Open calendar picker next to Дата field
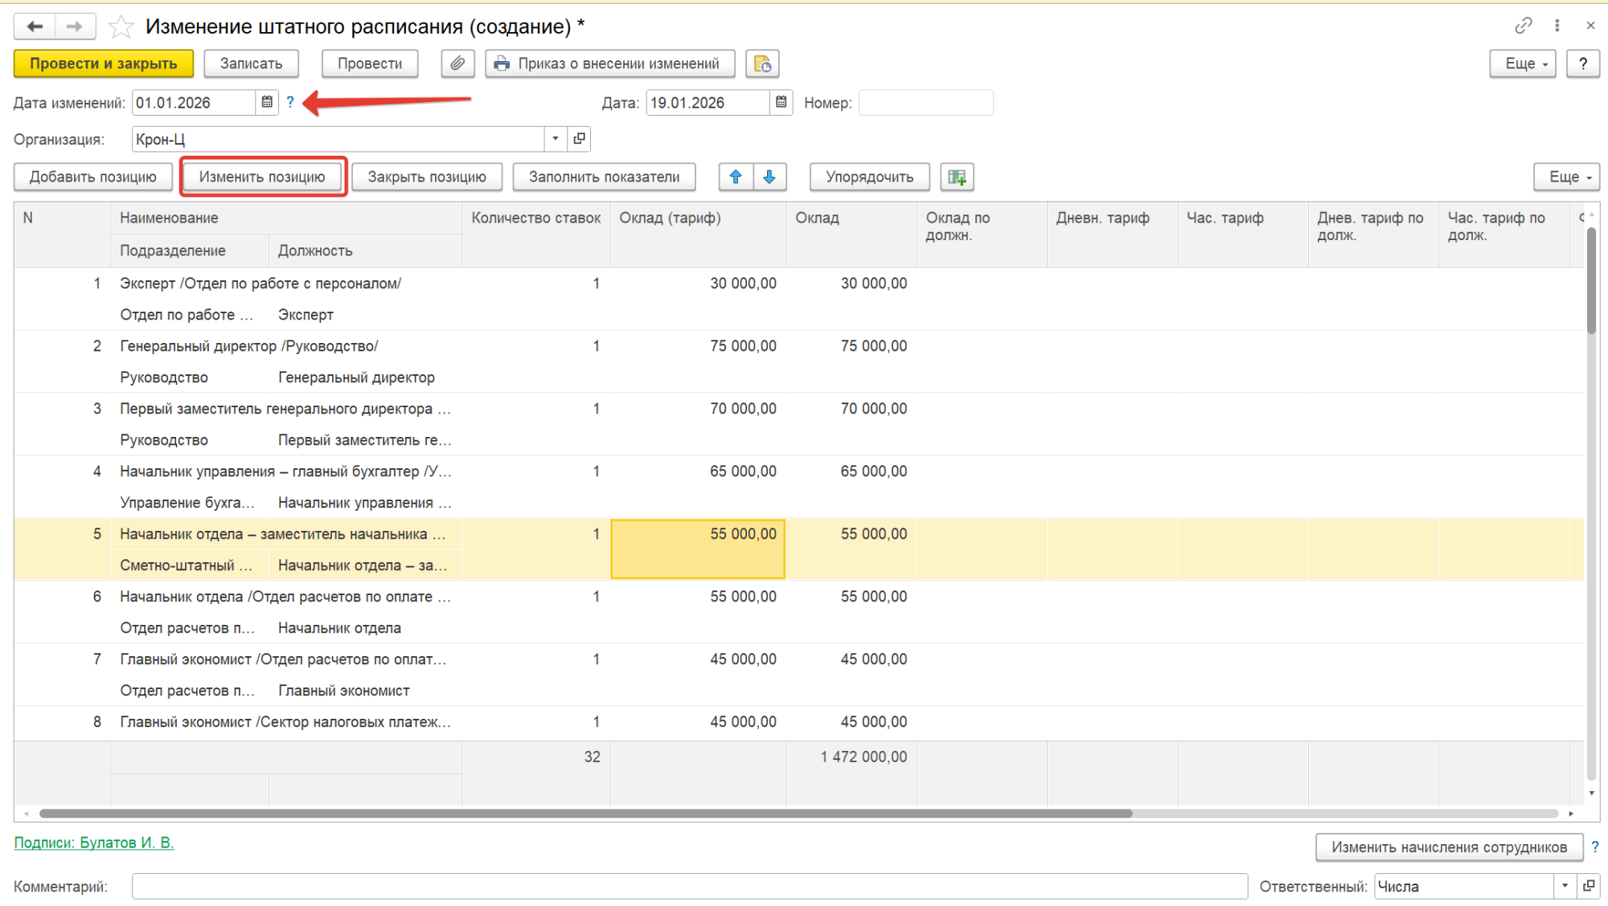 click(781, 102)
